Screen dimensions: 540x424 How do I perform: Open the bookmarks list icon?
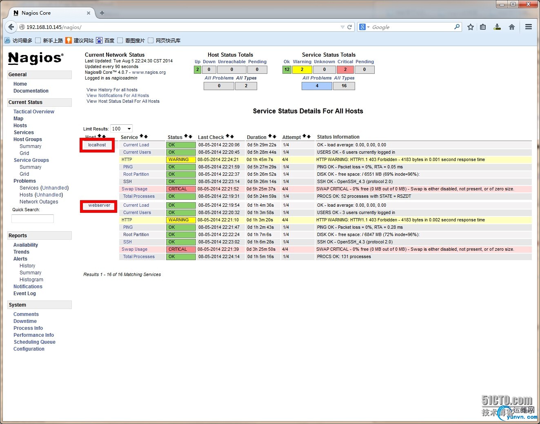(483, 27)
